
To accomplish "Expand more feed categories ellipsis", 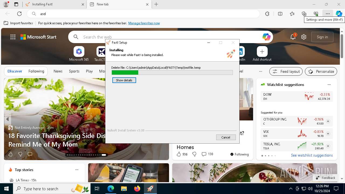I will 260,71.
